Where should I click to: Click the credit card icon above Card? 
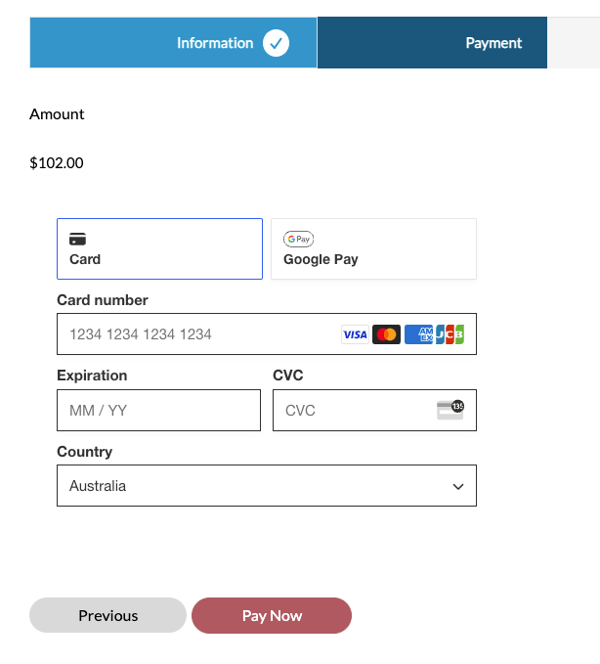[77, 239]
